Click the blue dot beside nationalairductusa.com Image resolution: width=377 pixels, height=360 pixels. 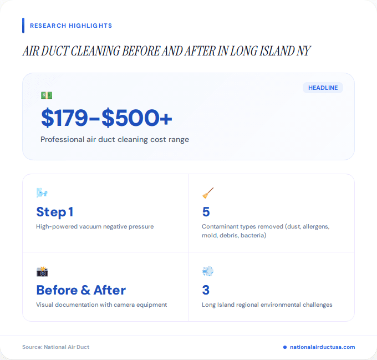tap(285, 347)
